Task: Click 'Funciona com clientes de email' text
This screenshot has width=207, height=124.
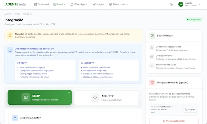Action: coord(34,77)
